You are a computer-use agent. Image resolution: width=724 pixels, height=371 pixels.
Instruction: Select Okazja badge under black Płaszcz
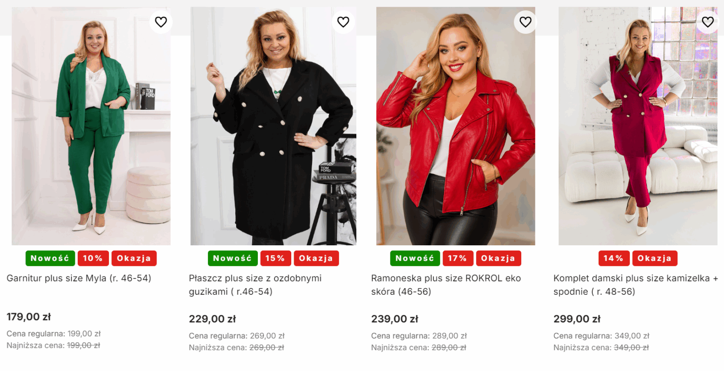(316, 258)
